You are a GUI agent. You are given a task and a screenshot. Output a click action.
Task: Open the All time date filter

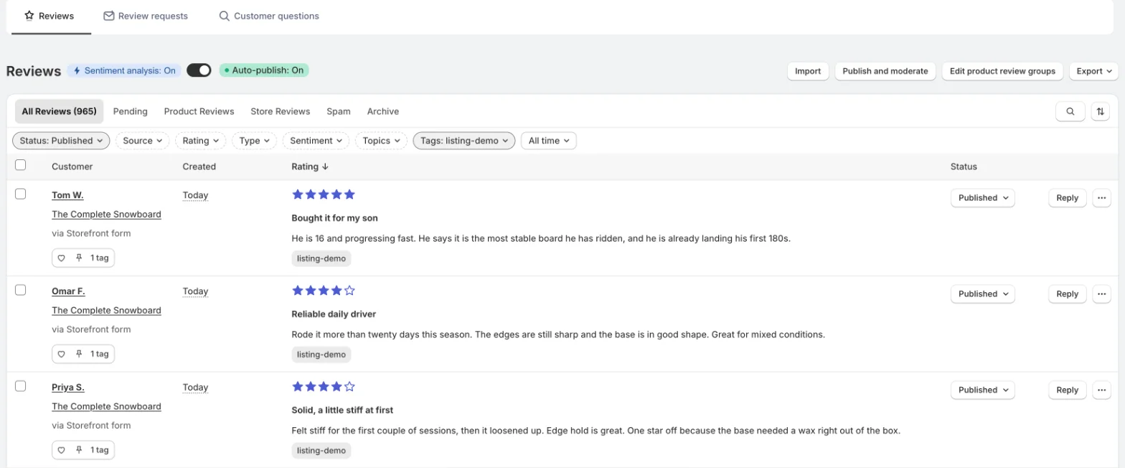(549, 141)
